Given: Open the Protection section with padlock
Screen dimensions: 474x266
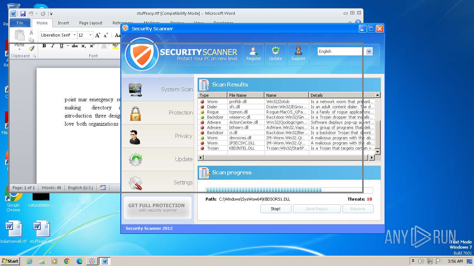Looking at the screenshot, I should 158,113.
